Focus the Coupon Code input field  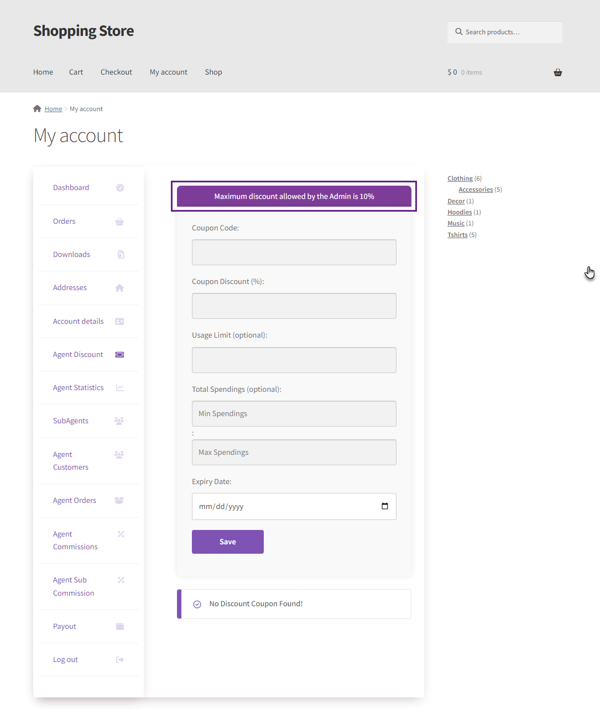[294, 252]
